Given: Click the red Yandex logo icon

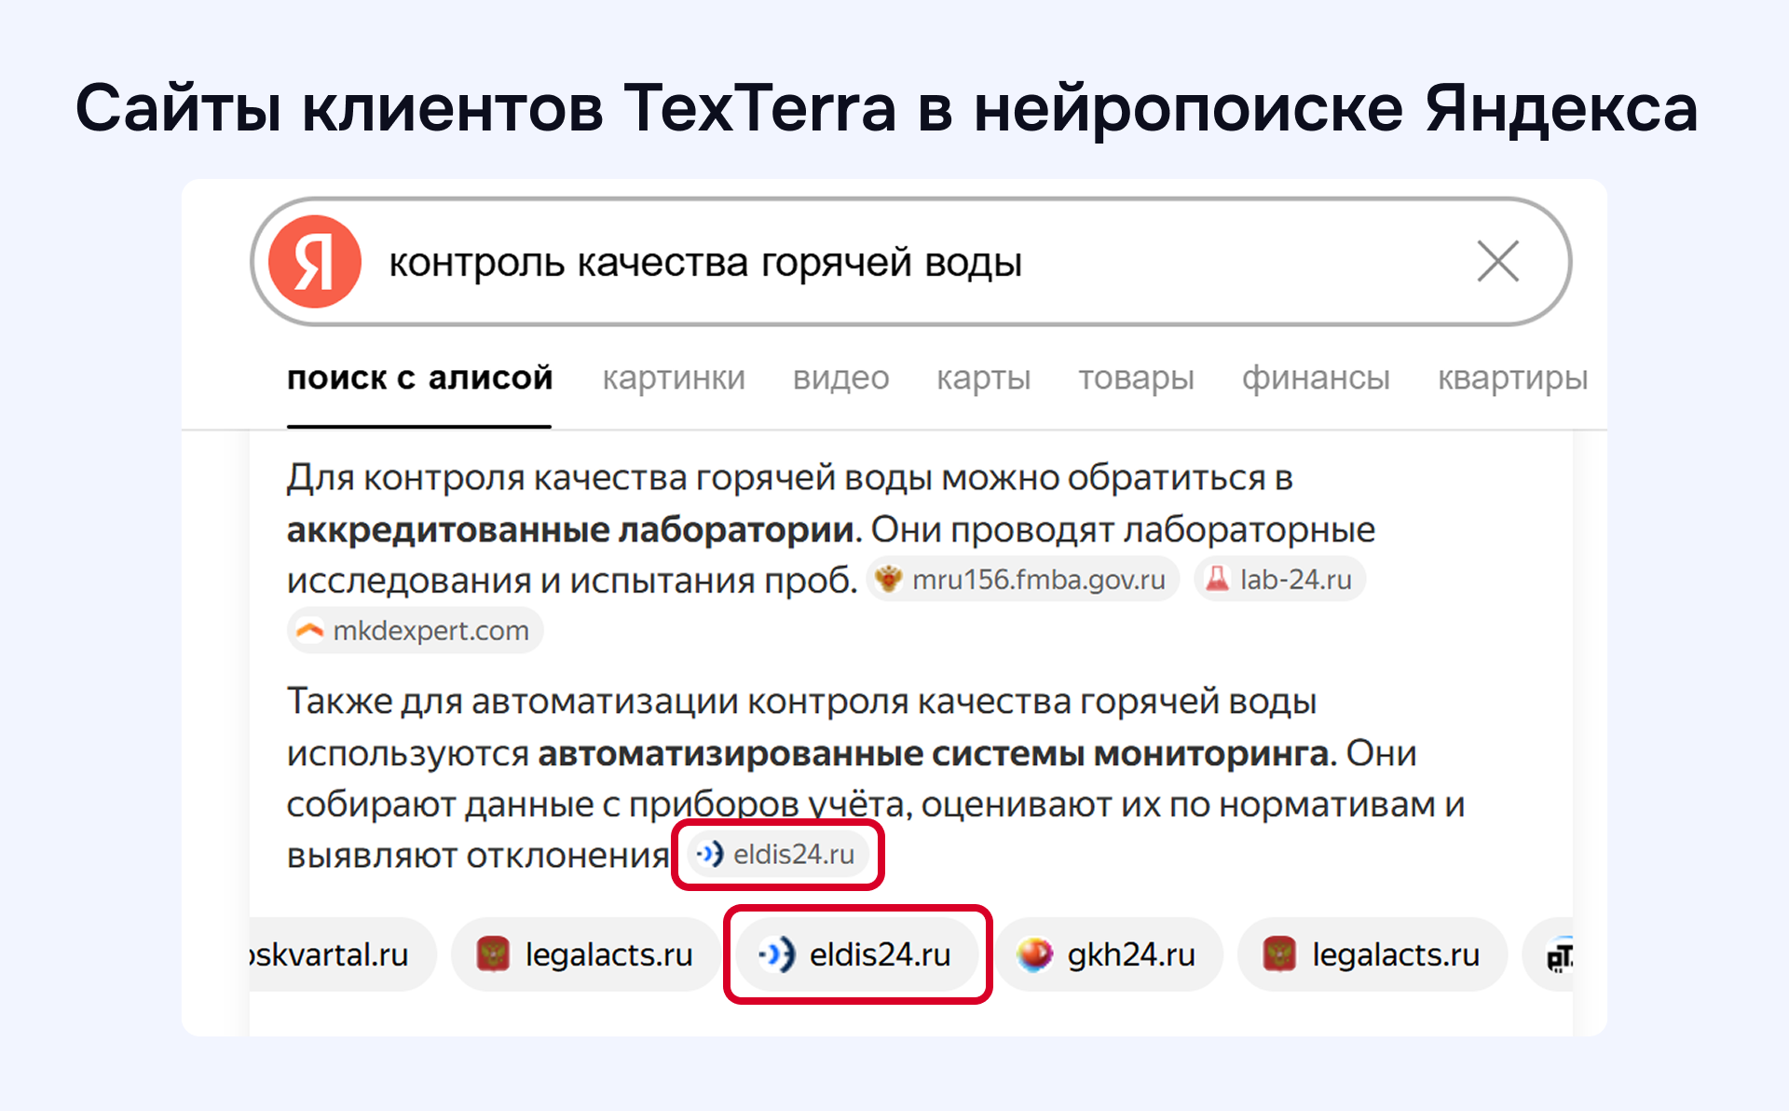Looking at the screenshot, I should 315,262.
